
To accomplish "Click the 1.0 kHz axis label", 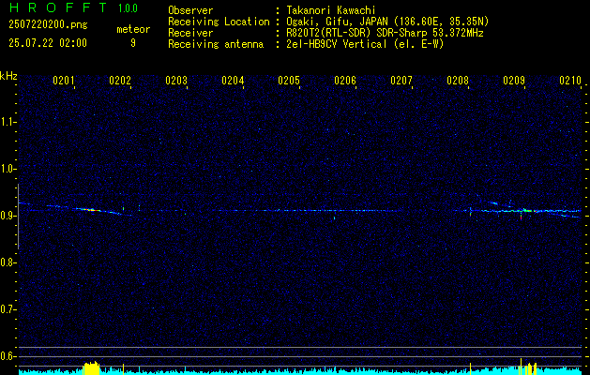I will point(8,169).
